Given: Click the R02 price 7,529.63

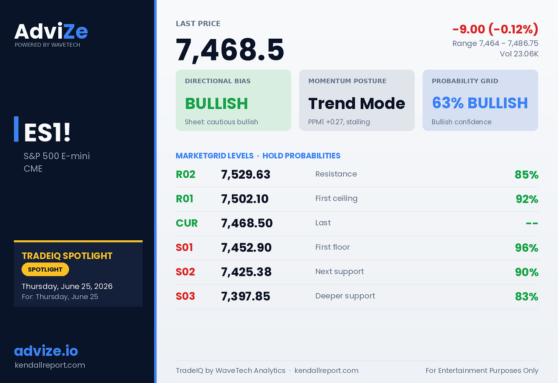Looking at the screenshot, I should [246, 174].
